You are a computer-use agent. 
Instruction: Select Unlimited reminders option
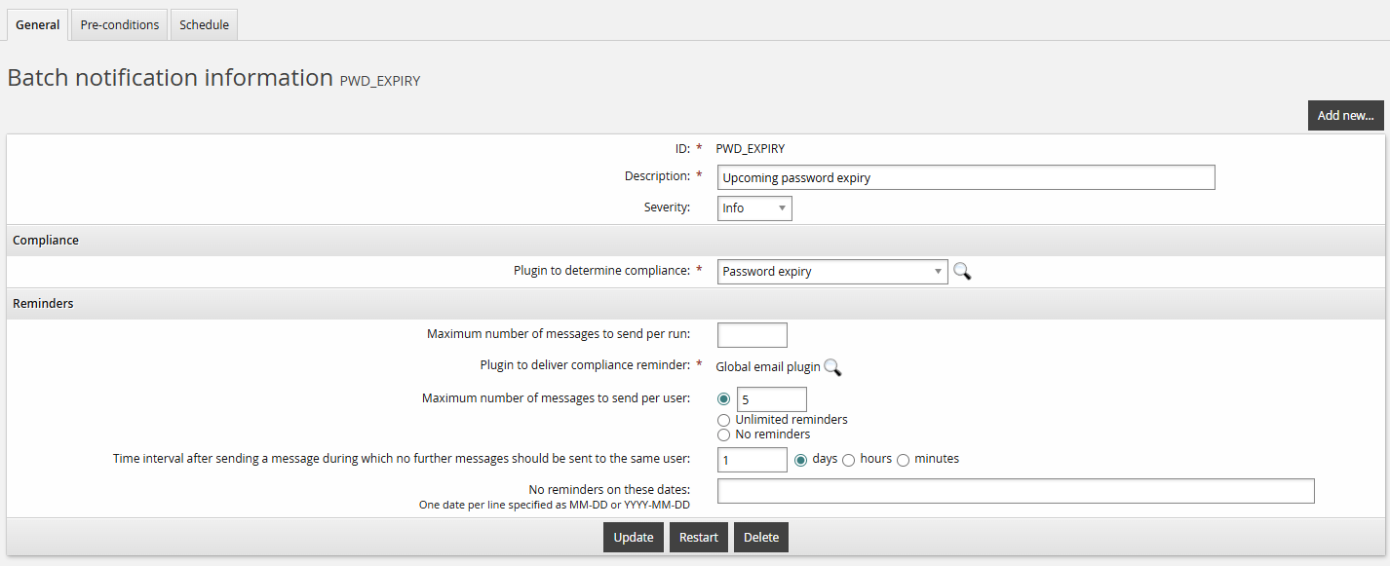[x=723, y=420]
